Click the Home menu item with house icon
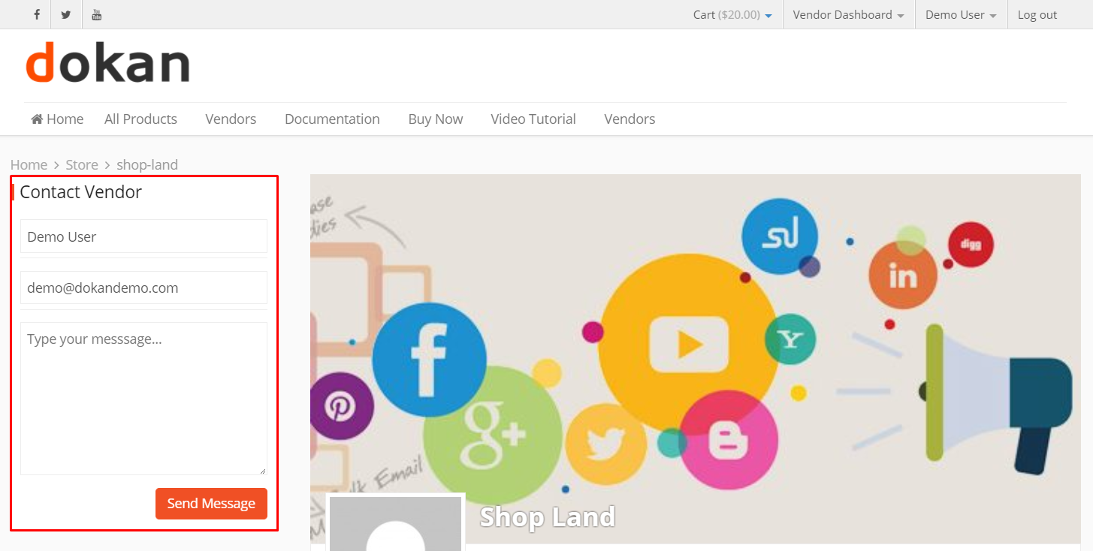This screenshot has height=551, width=1093. pos(57,119)
